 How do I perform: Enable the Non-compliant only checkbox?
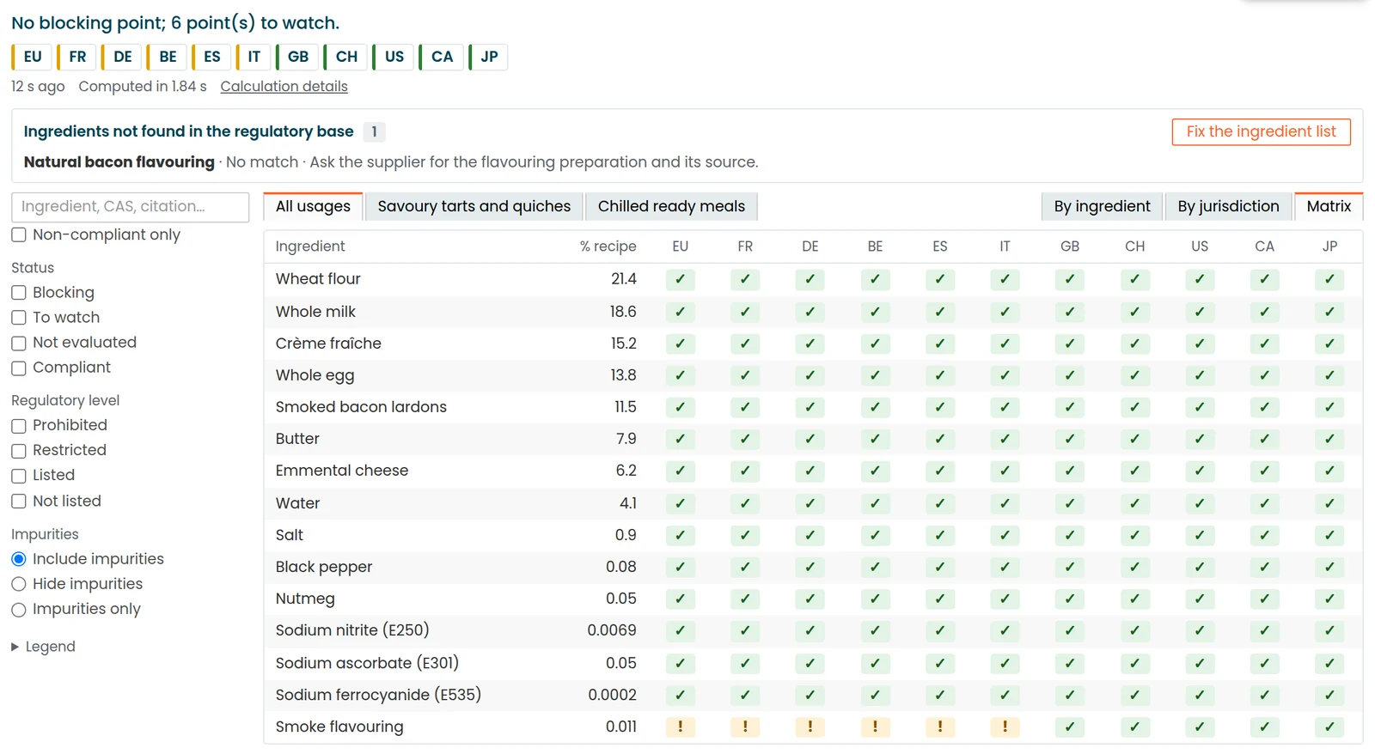pos(19,235)
